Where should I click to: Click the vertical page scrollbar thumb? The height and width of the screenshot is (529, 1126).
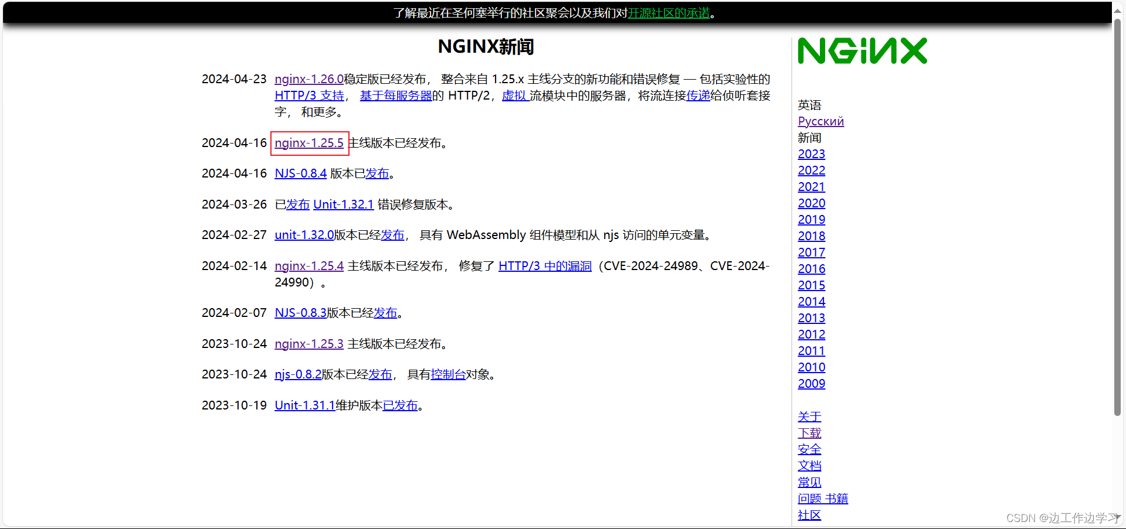click(1118, 217)
